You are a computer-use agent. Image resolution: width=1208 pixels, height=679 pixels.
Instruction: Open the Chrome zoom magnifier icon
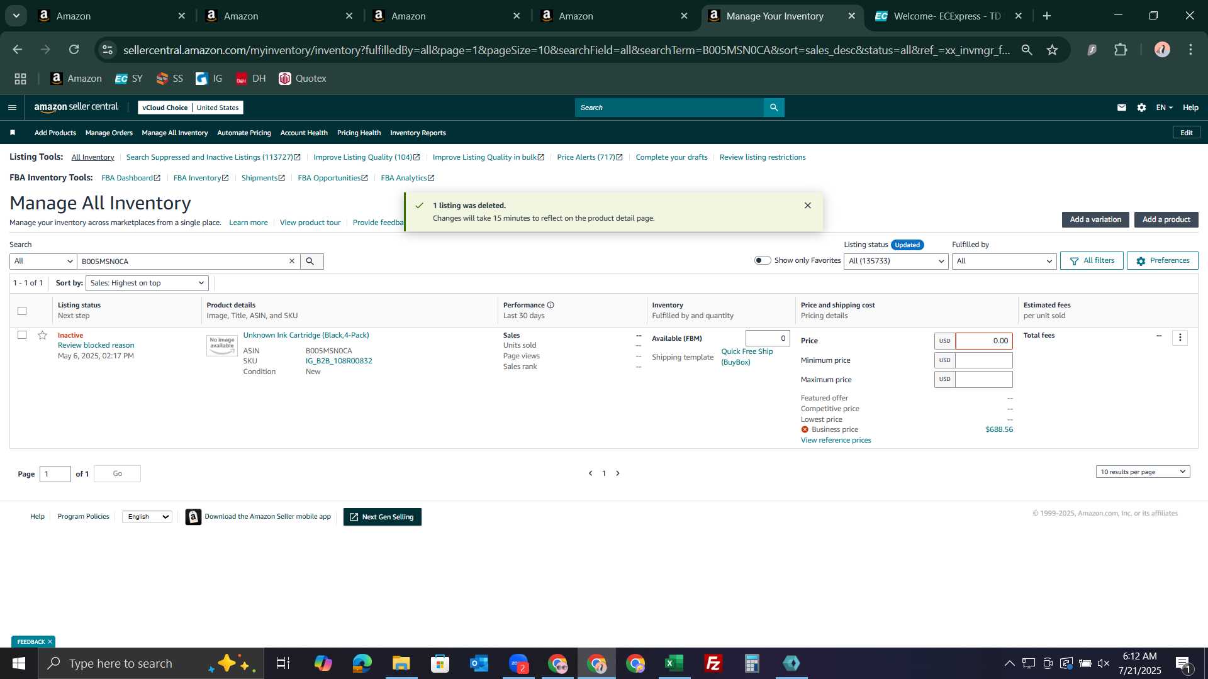1027,50
